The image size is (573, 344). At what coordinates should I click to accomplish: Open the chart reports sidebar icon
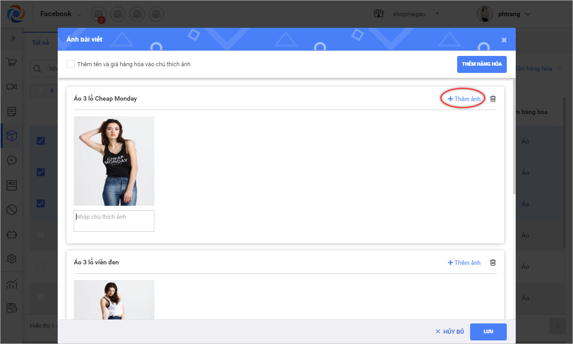pyautogui.click(x=12, y=284)
